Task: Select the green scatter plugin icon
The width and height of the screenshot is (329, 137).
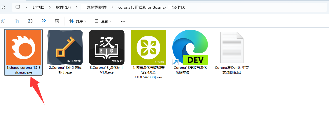Action: tap(148, 47)
